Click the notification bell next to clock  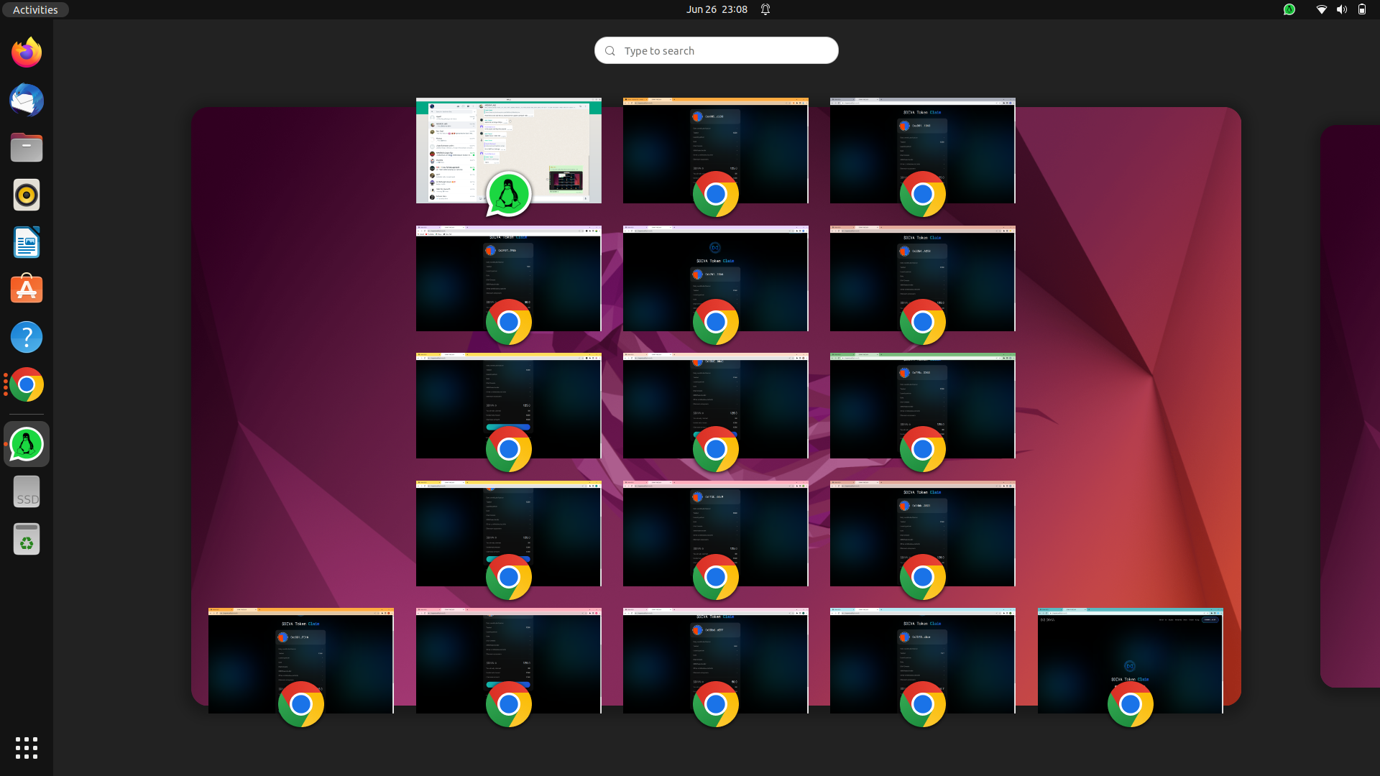point(765,9)
